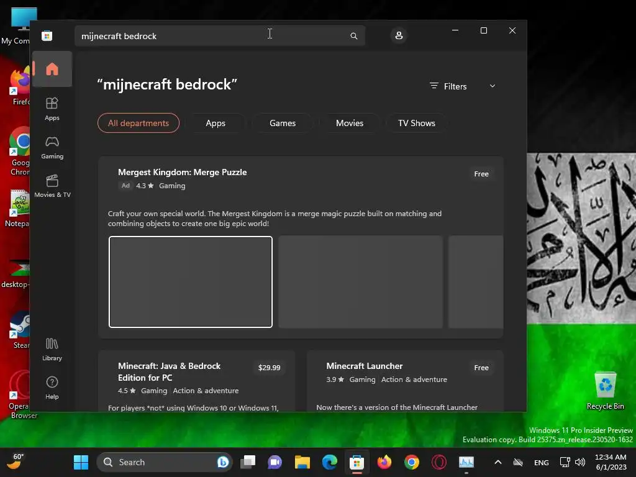The image size is (636, 477).
Task: Open the Chat app on taskbar
Action: pos(275,462)
